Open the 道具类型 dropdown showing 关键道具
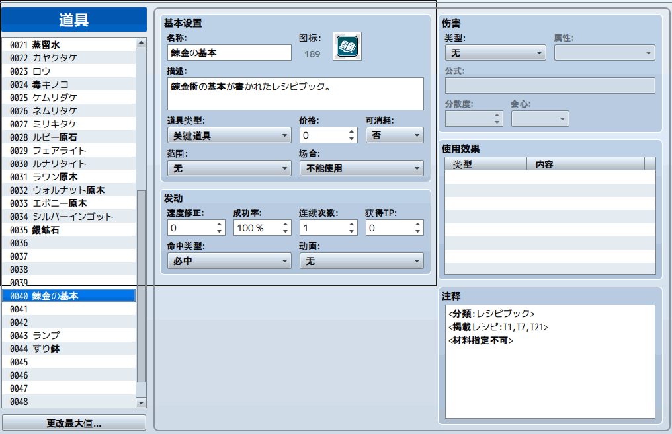Viewport: 672px width, 434px height. click(x=230, y=135)
